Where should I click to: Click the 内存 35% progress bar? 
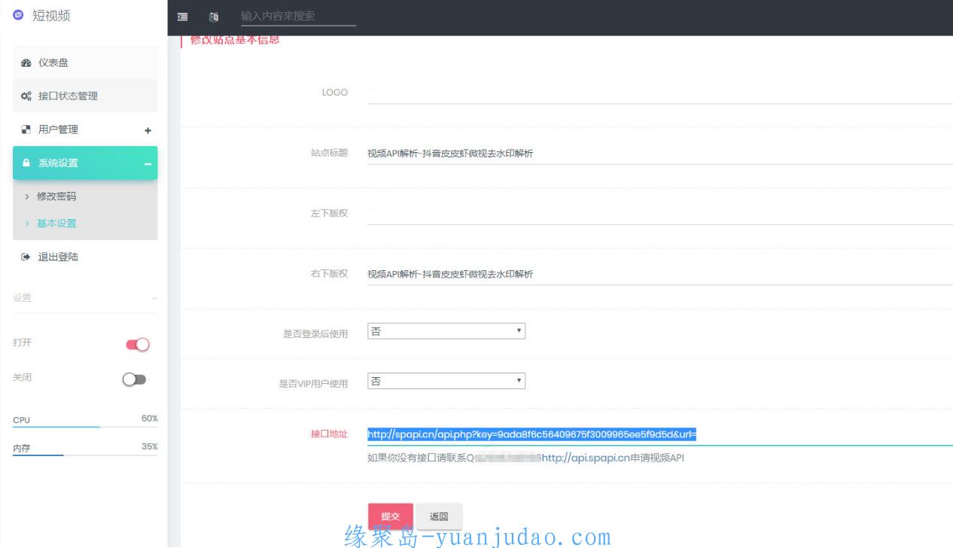pyautogui.click(x=85, y=455)
